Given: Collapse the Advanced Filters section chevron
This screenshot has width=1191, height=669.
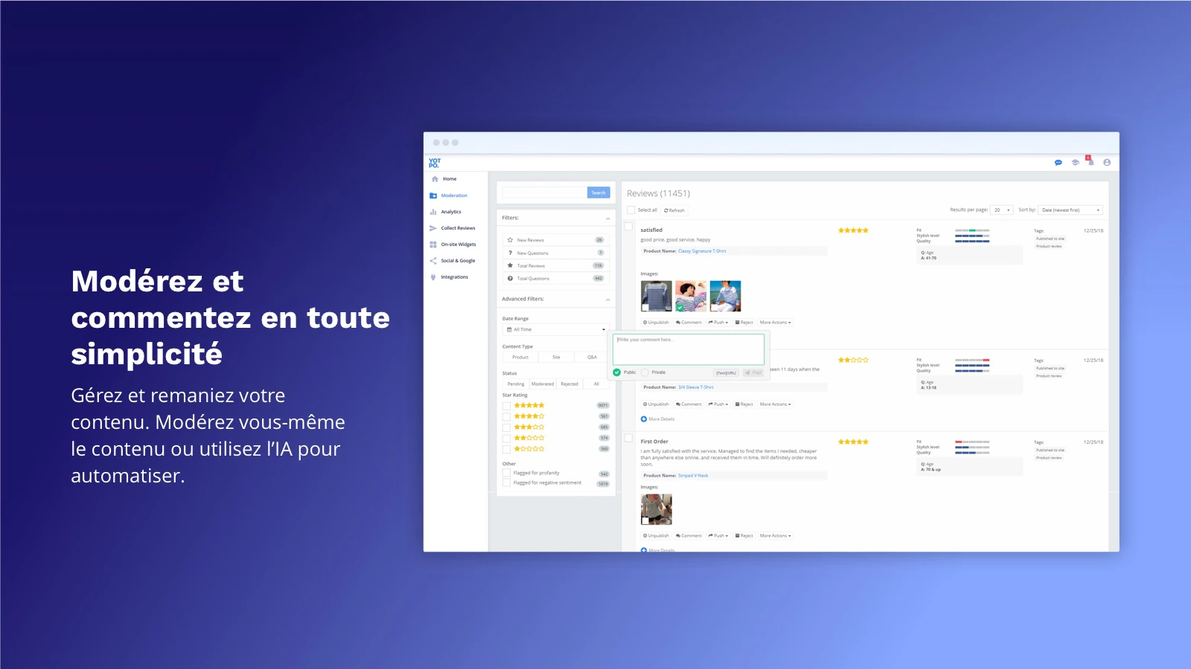Looking at the screenshot, I should [x=607, y=300].
